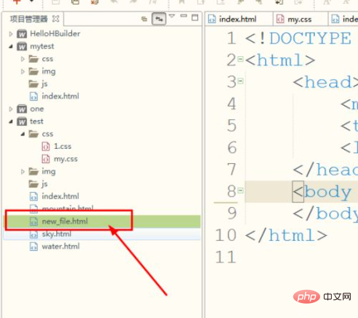Minimize the project manager panel
This screenshot has height=318, width=358.
(183, 16)
